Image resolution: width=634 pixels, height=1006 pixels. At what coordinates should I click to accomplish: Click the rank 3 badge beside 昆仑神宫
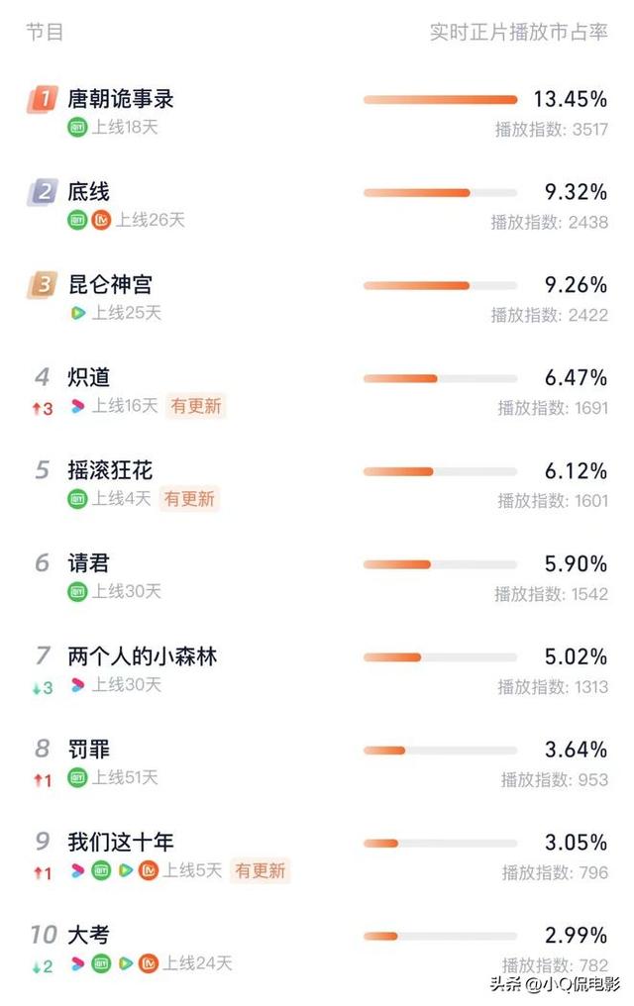[x=42, y=285]
